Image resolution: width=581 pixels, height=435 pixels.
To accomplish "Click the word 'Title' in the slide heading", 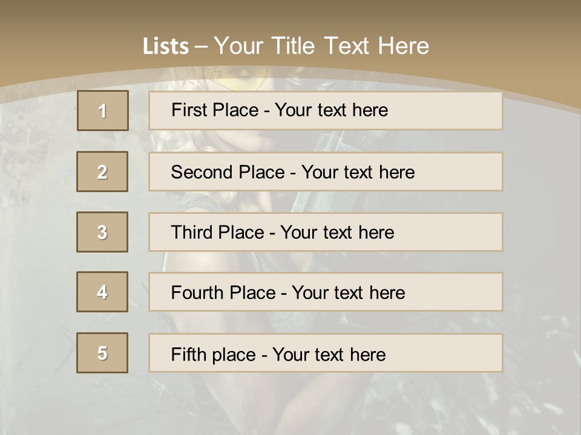I will tap(295, 46).
